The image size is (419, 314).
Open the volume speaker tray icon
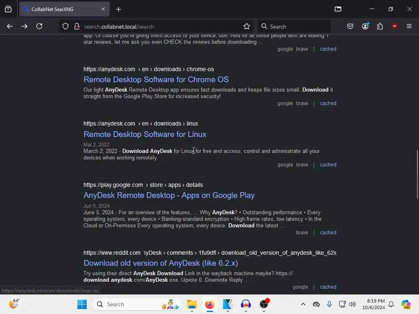(x=352, y=304)
